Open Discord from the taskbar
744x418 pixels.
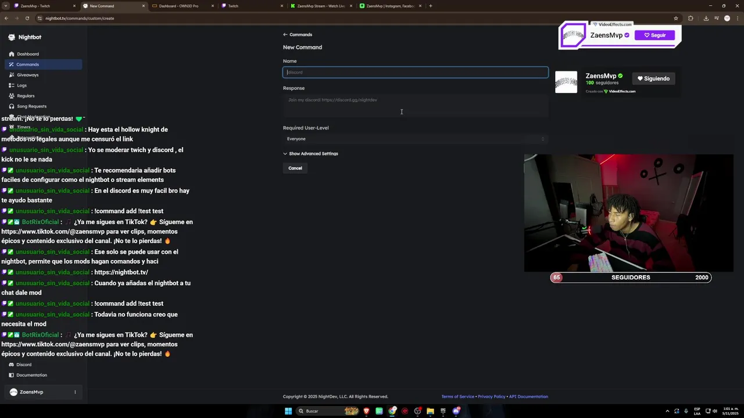pyautogui.click(x=456, y=411)
